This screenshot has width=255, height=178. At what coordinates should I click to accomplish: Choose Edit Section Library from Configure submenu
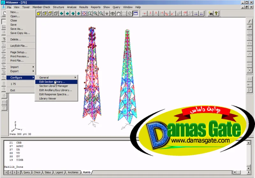(x=56, y=82)
